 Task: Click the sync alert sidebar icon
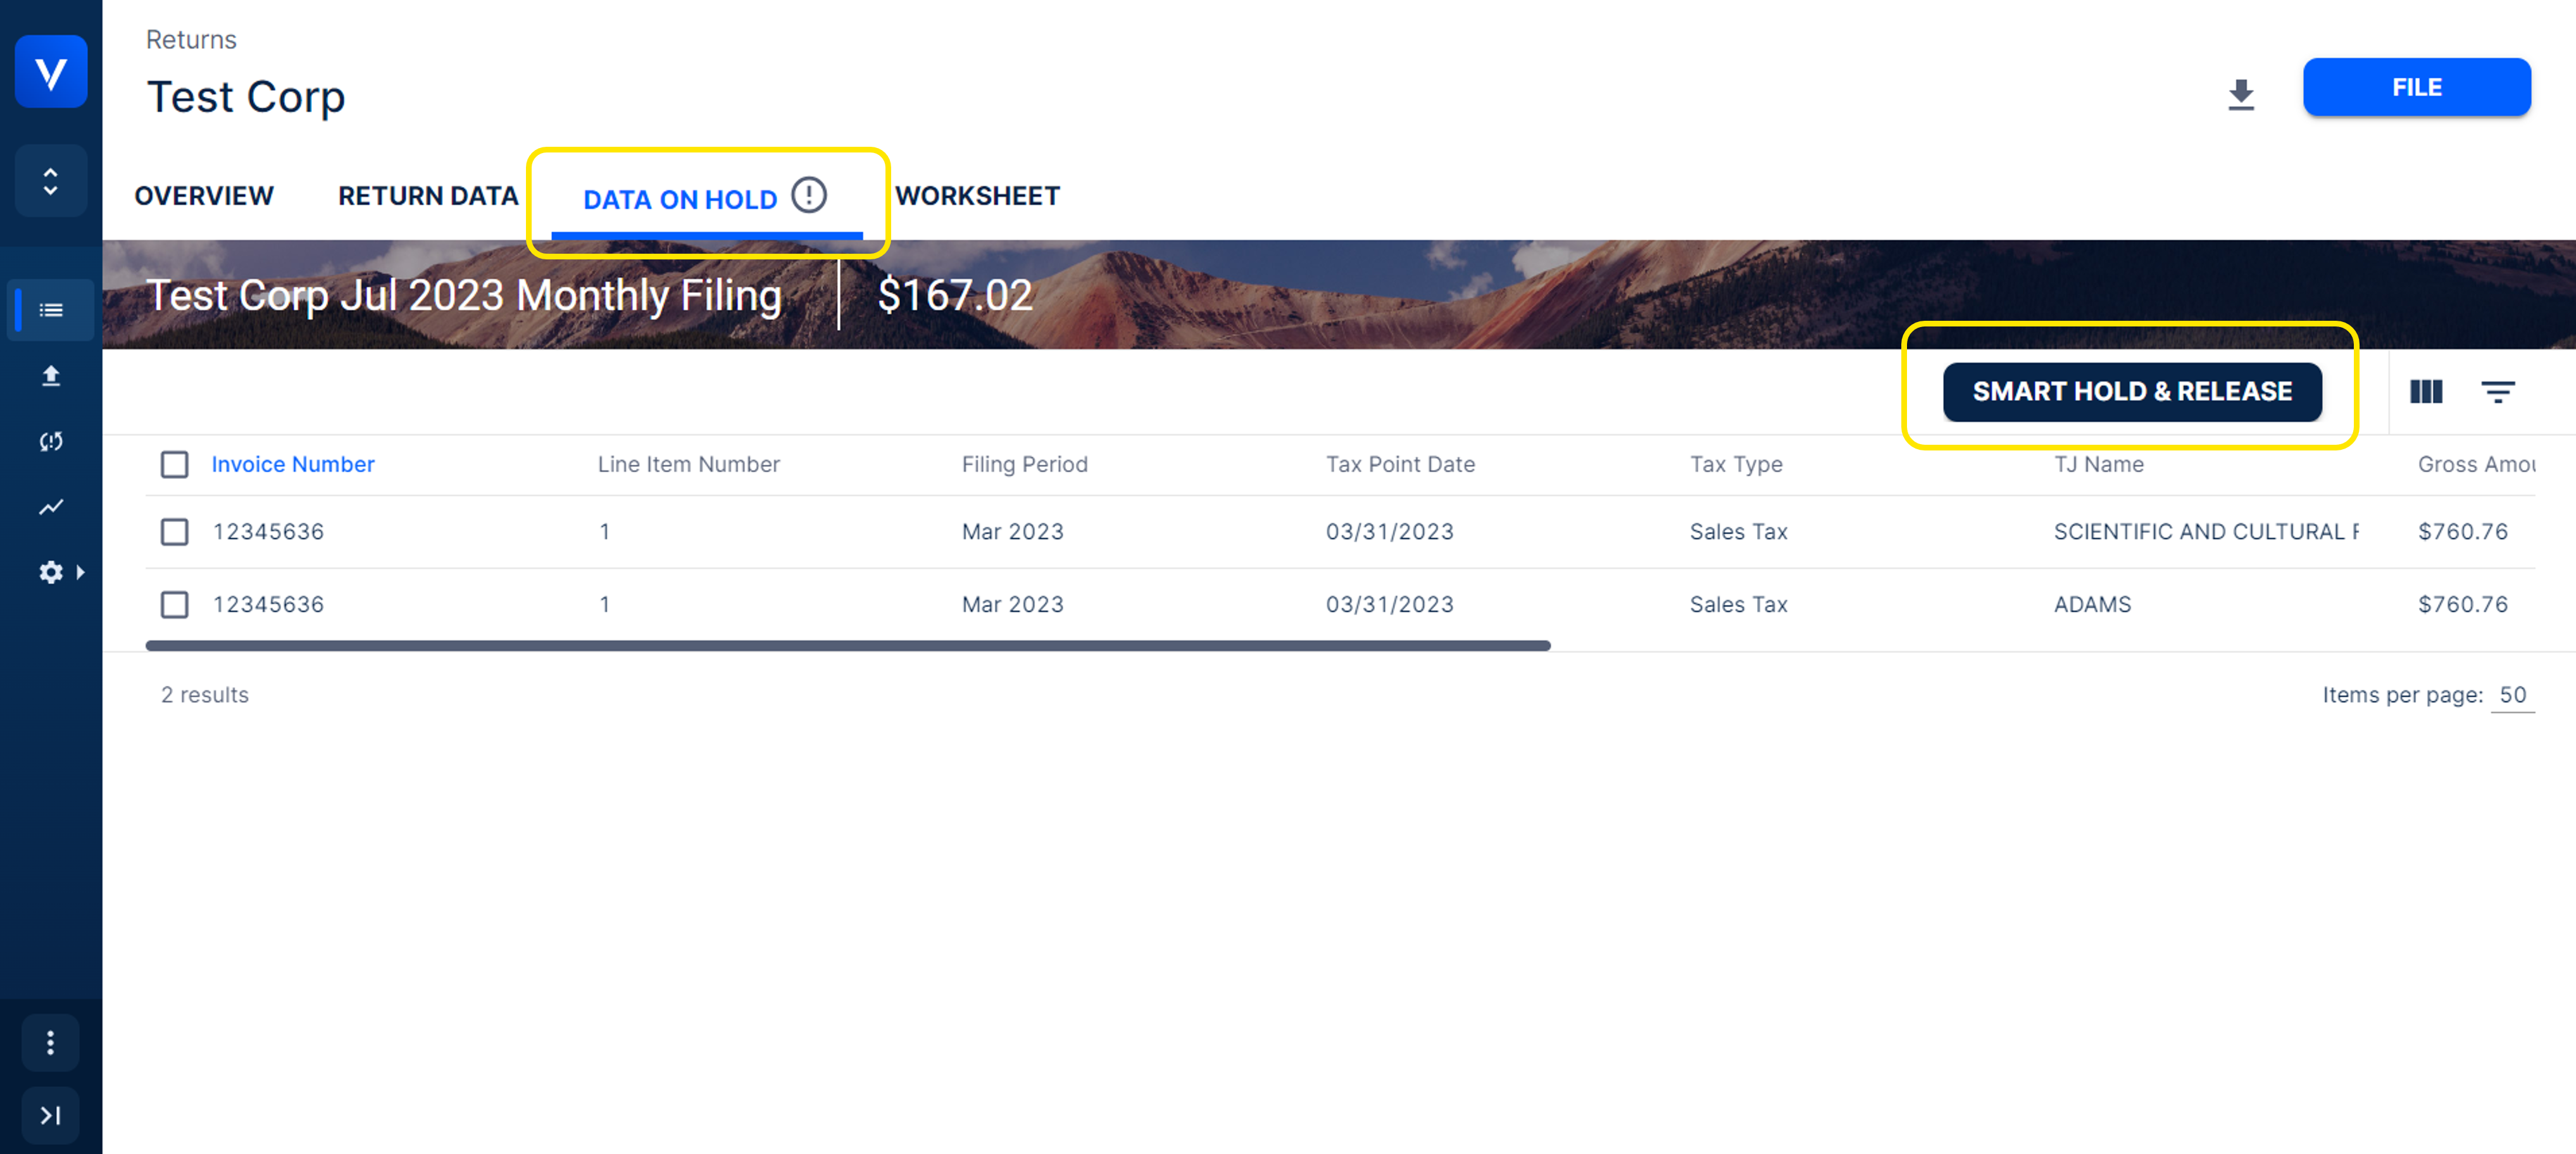(51, 441)
